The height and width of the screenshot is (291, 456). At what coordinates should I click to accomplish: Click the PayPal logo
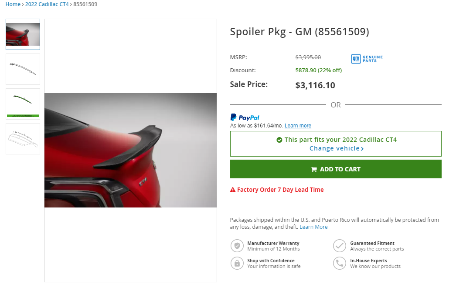245,117
